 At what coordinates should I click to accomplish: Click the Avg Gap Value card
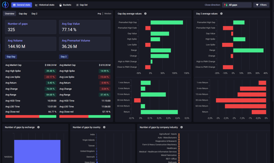tap(85, 27)
